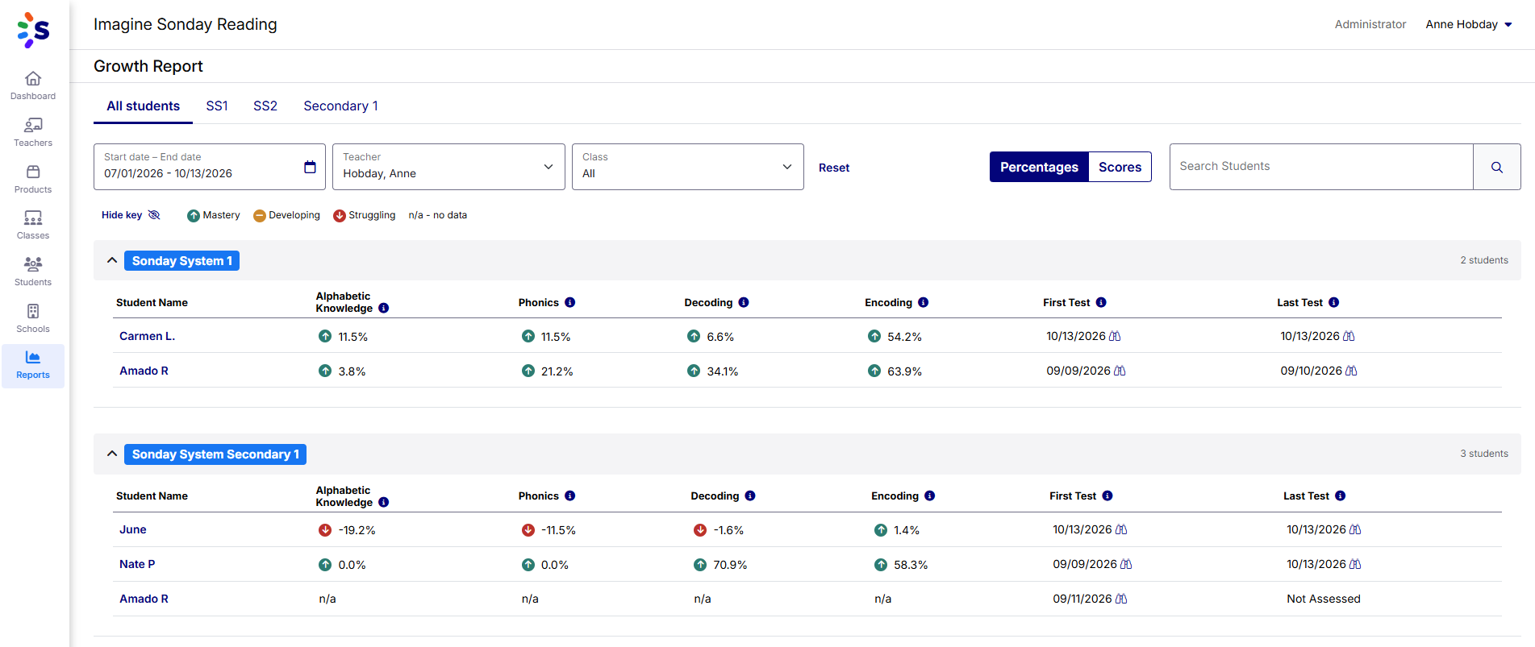This screenshot has width=1535, height=647.
Task: Show info for Sonday System 1 Decoding column
Action: tap(744, 302)
